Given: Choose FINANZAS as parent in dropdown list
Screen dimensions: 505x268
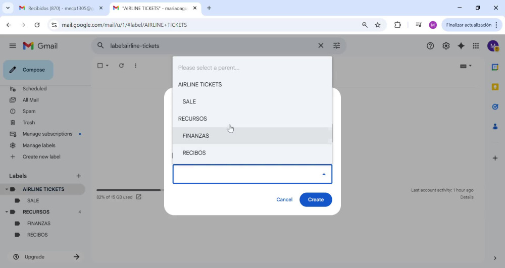Looking at the screenshot, I should (252, 136).
